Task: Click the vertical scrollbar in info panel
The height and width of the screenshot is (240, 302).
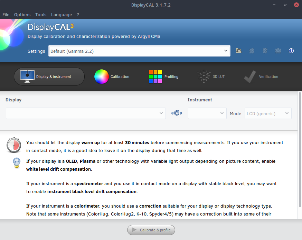Action: (x=300, y=150)
